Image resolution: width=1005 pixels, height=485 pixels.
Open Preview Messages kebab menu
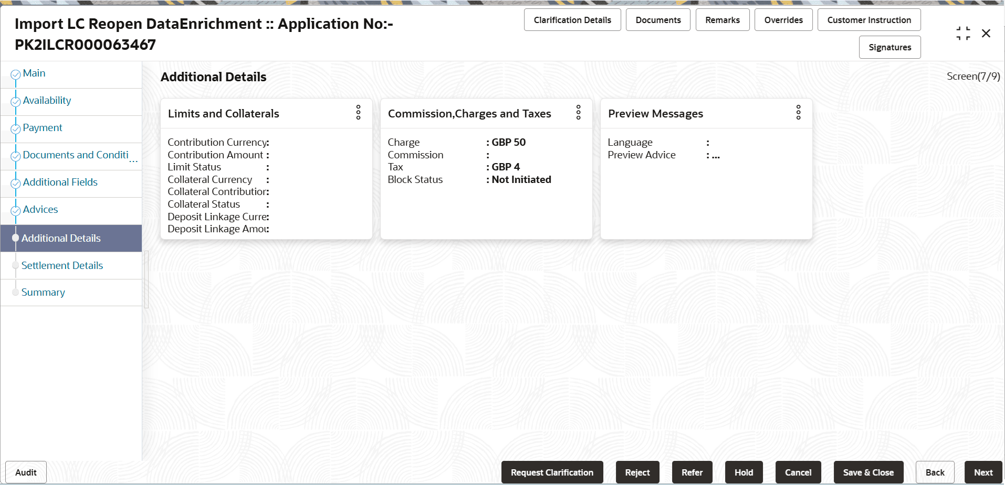click(x=799, y=112)
